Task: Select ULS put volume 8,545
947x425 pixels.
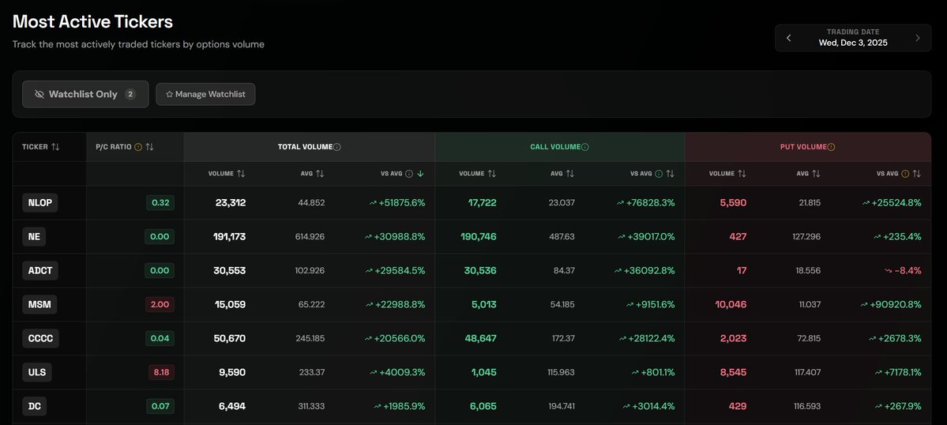Action: 733,373
